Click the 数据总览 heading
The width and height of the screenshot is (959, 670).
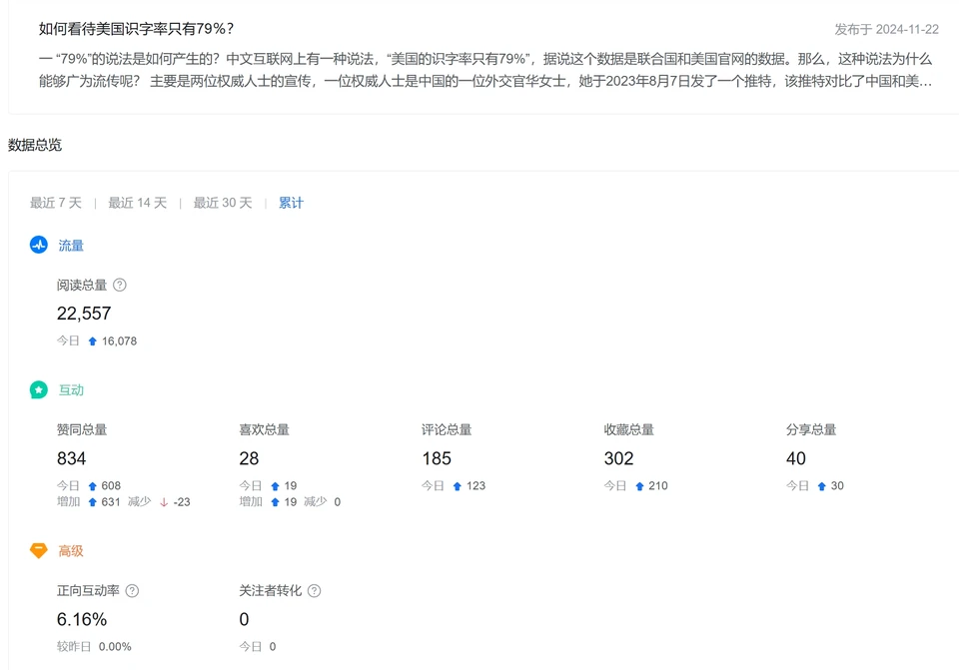[35, 145]
